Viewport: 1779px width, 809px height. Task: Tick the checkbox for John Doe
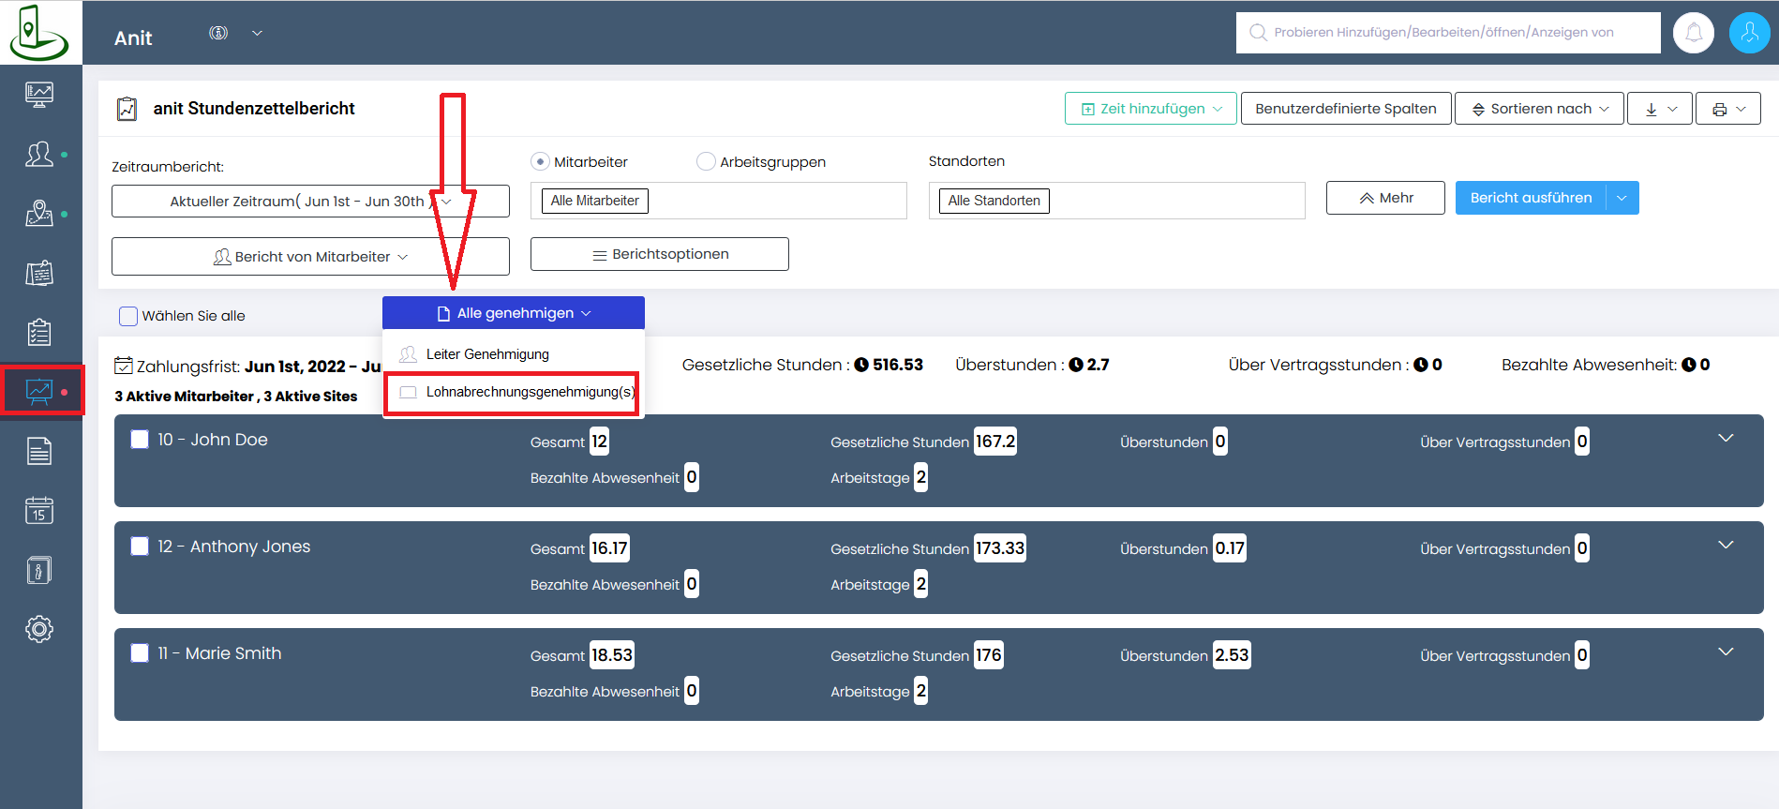tap(140, 440)
